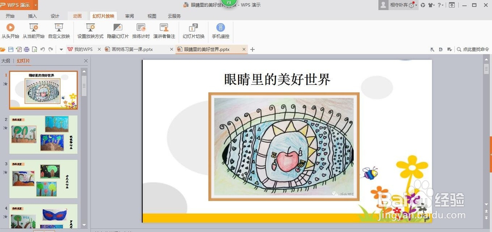Image resolution: width=492 pixels, height=232 pixels.
Task: Open the help question mark dropdown
Action: (440, 5)
